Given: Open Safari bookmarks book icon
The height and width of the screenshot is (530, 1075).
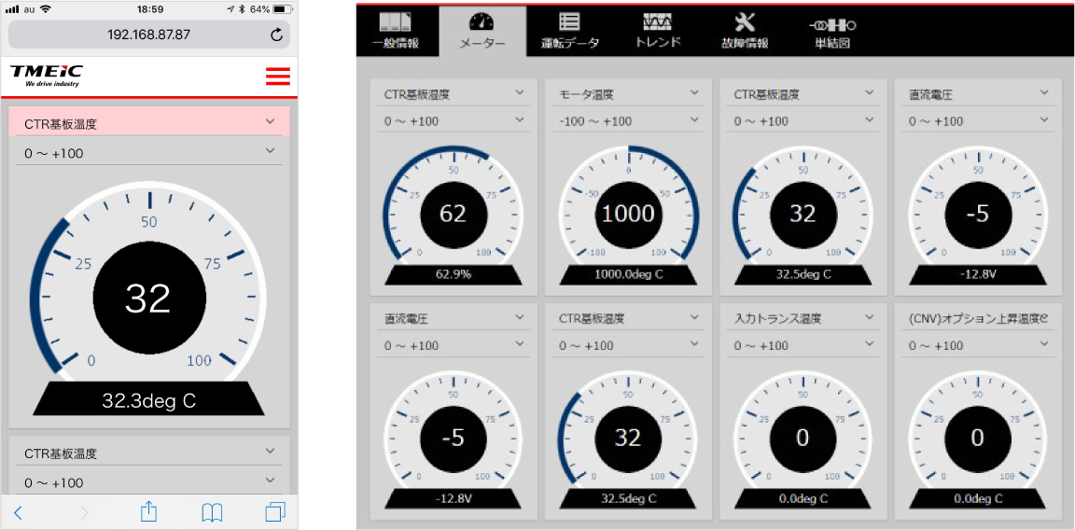Looking at the screenshot, I should pyautogui.click(x=212, y=511).
